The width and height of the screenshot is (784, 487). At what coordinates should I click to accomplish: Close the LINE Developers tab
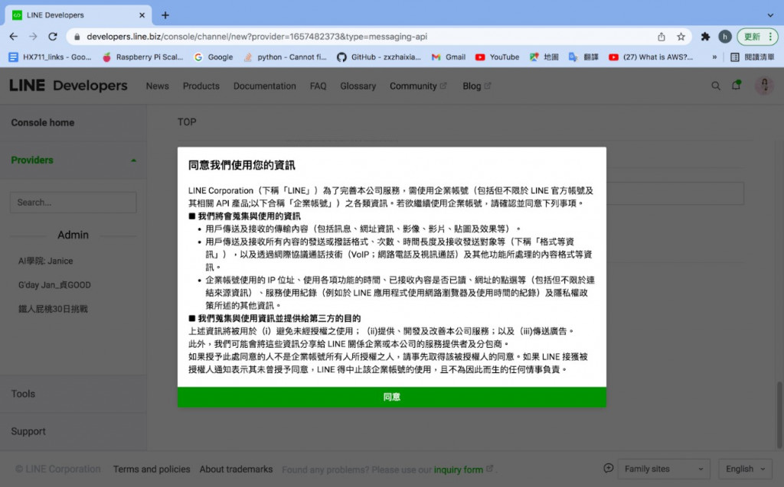coord(142,15)
